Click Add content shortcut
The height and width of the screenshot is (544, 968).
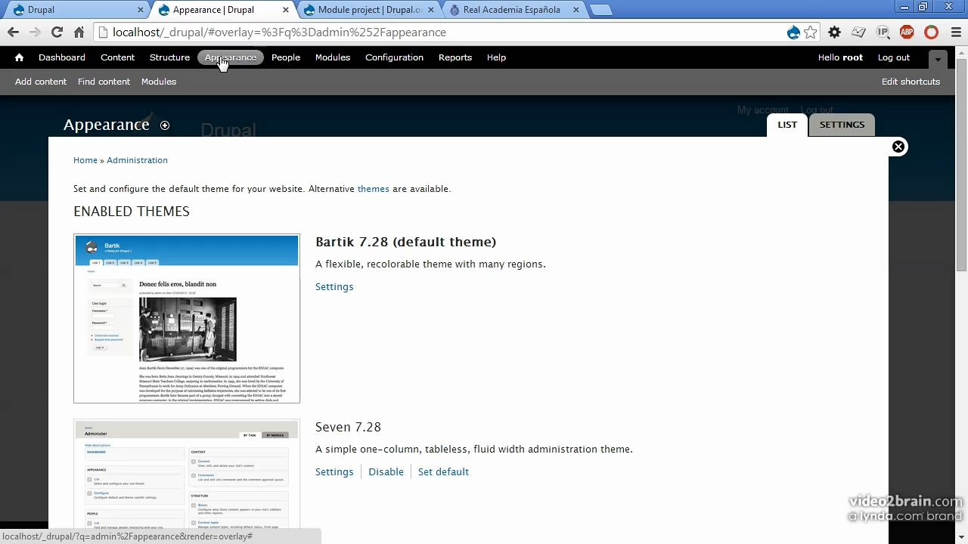coord(41,82)
